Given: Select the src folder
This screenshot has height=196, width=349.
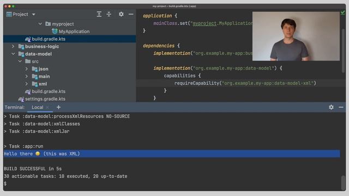Looking at the screenshot, I should tap(35, 62).
